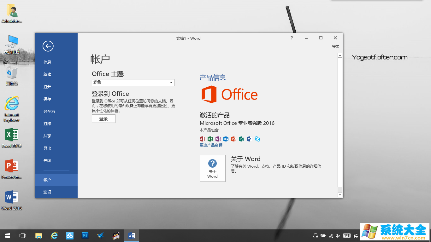Select the 我的电脑 desktop icon

pyautogui.click(x=12, y=44)
